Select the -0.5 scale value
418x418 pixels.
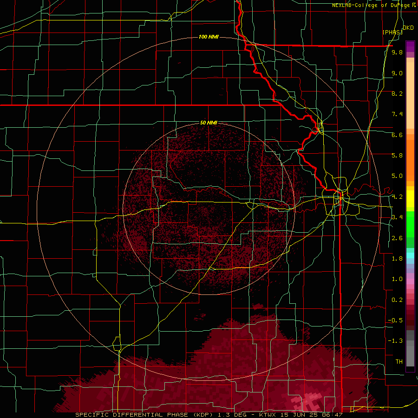pyautogui.click(x=395, y=320)
